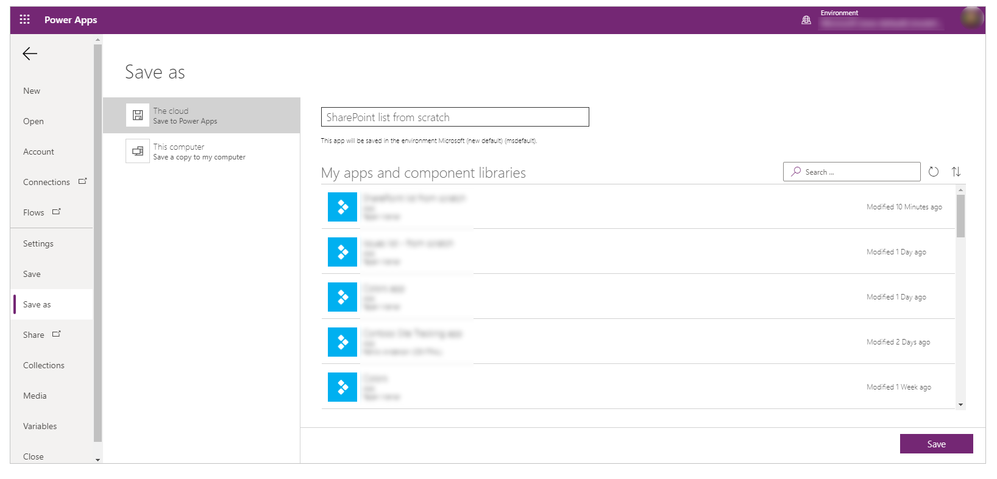Click the back arrow in the sidebar
This screenshot has width=997, height=479.
(30, 54)
